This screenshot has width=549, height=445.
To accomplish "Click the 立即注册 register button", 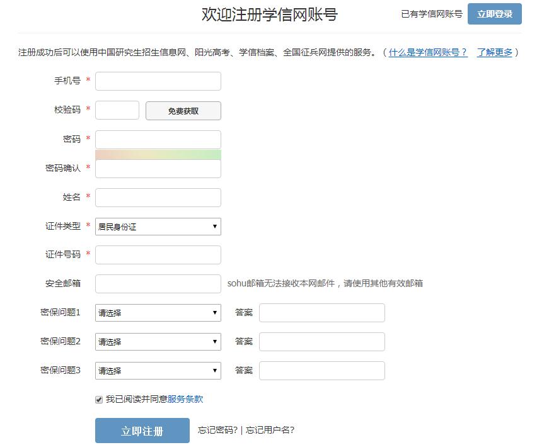I will pyautogui.click(x=142, y=431).
